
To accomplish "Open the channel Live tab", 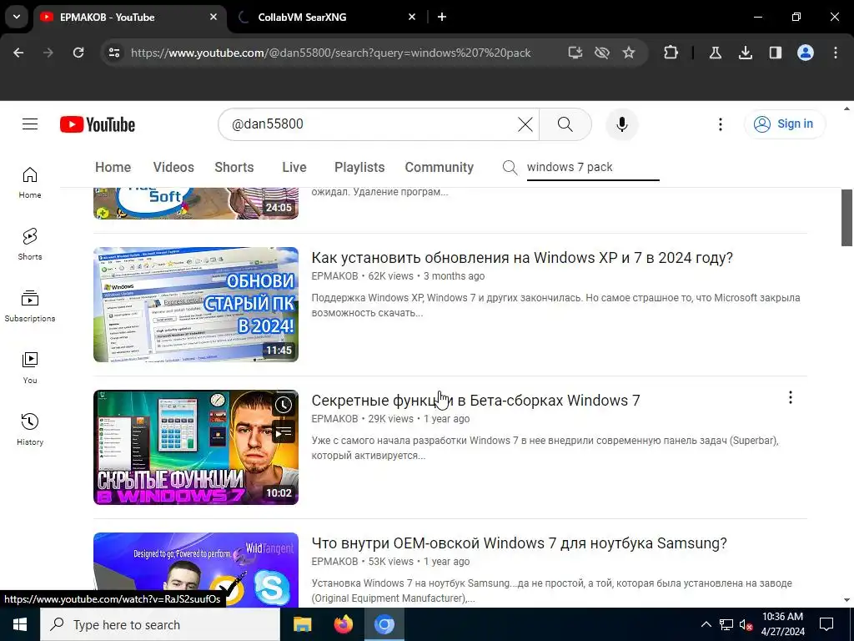I will [x=294, y=167].
